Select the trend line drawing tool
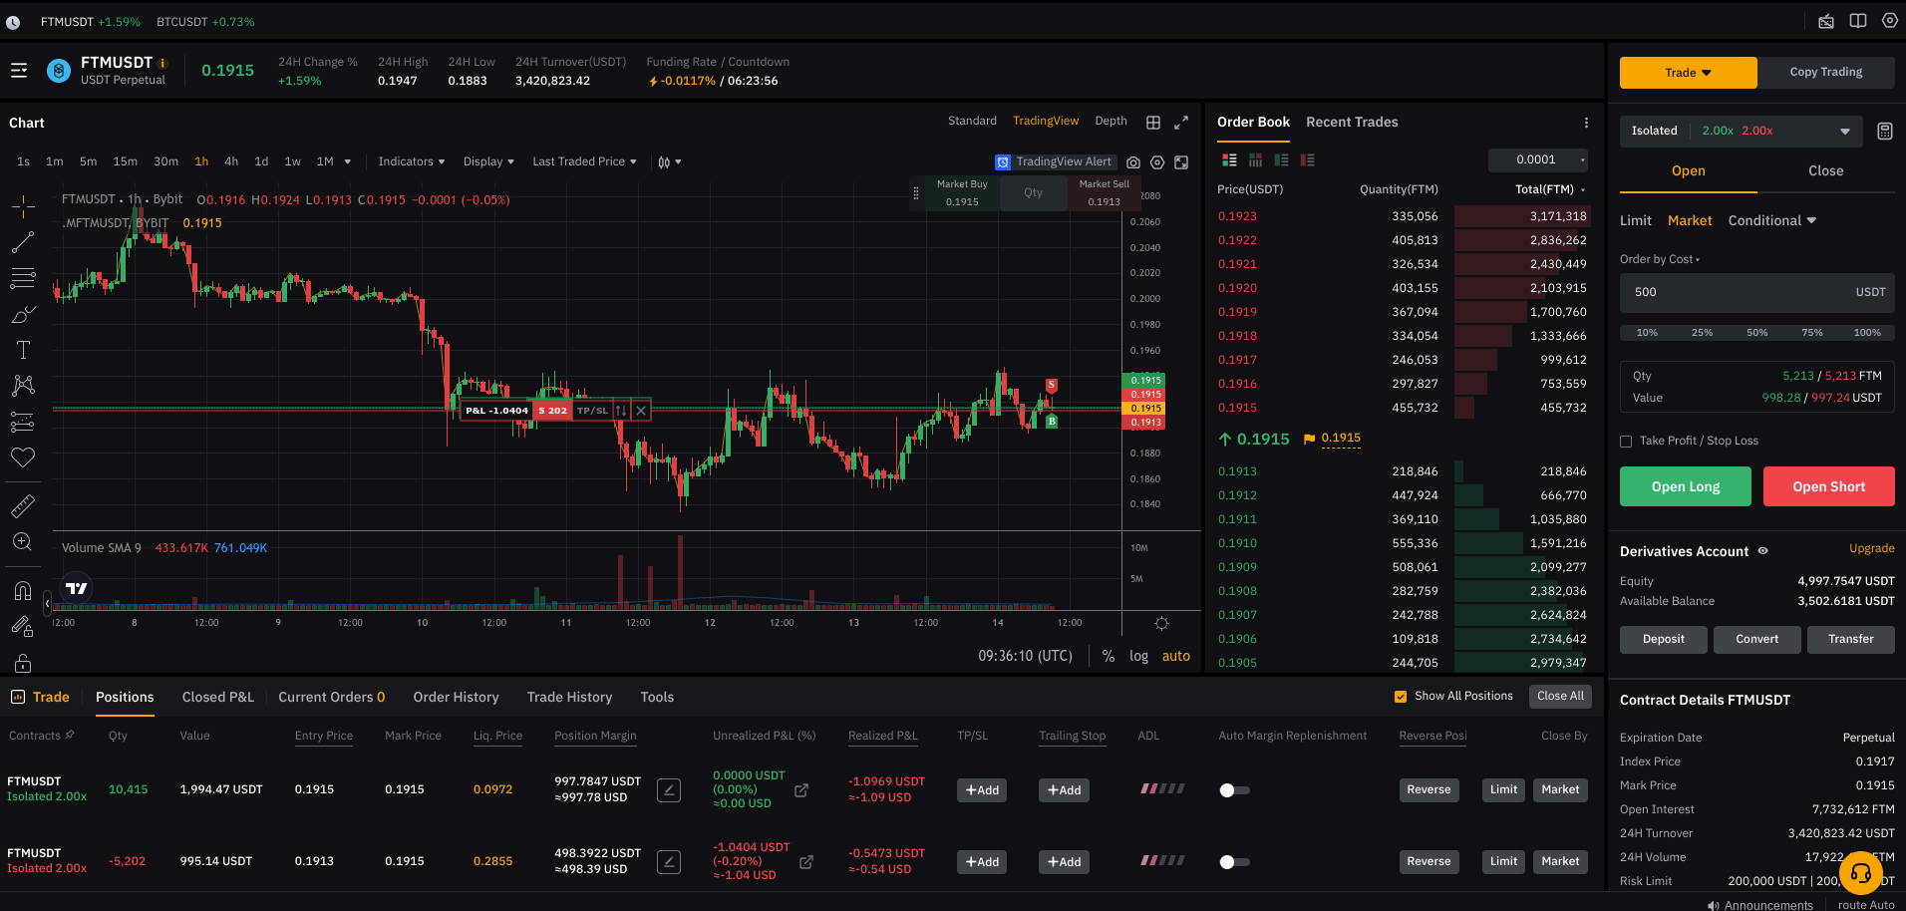 click(23, 242)
